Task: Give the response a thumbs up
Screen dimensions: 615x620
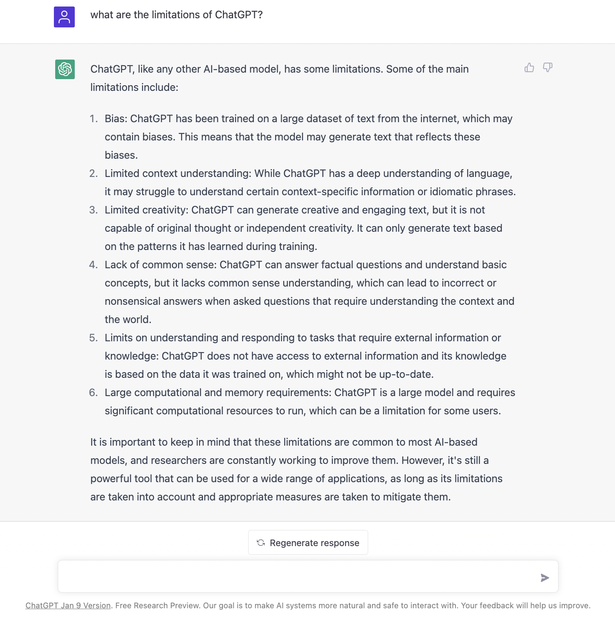Action: [x=529, y=67]
